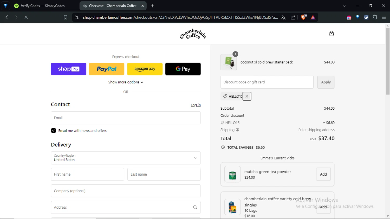
Task: Close the Checkout tab
Action: pyautogui.click(x=142, y=6)
